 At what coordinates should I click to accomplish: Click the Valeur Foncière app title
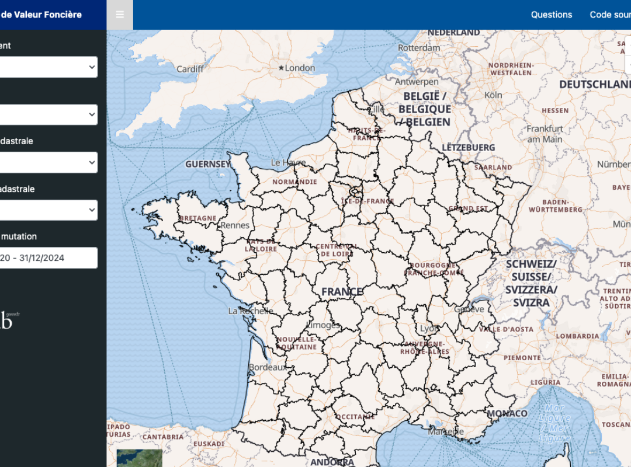coord(44,15)
